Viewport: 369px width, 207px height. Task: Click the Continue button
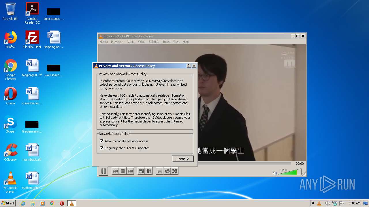click(x=183, y=159)
